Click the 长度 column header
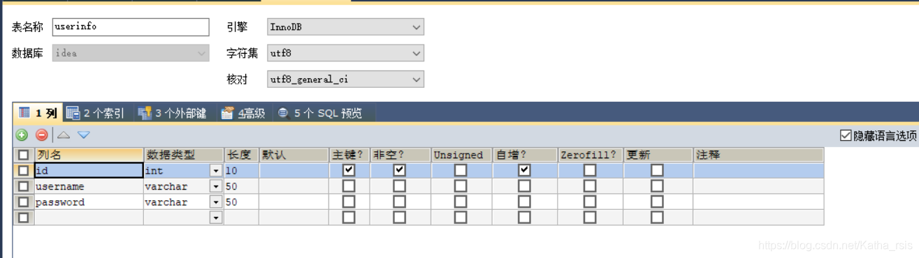This screenshot has height=258, width=919. click(241, 155)
